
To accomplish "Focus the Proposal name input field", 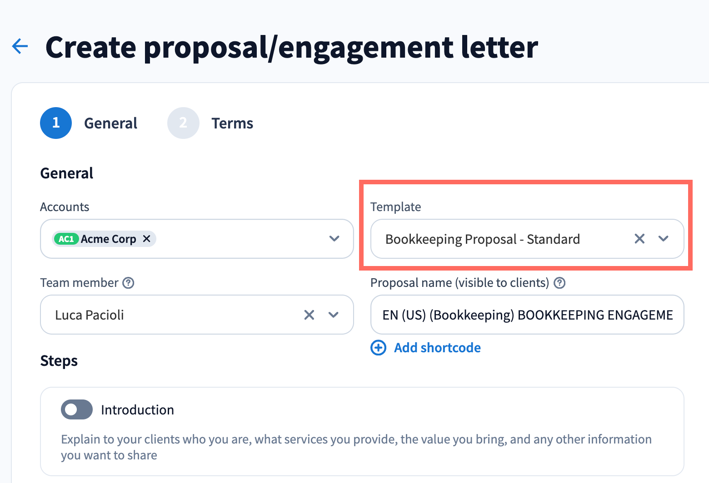I will (527, 315).
